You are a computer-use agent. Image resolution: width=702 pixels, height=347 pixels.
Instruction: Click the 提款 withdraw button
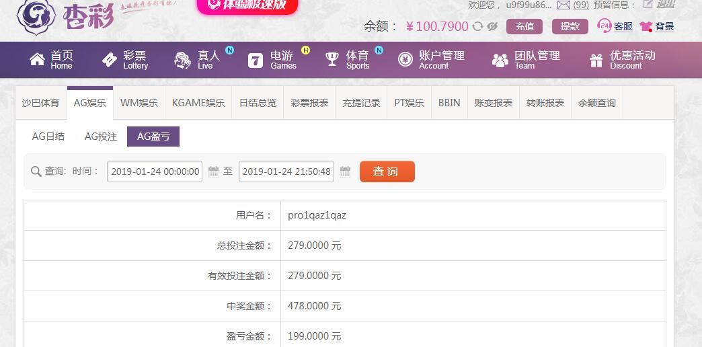[570, 26]
